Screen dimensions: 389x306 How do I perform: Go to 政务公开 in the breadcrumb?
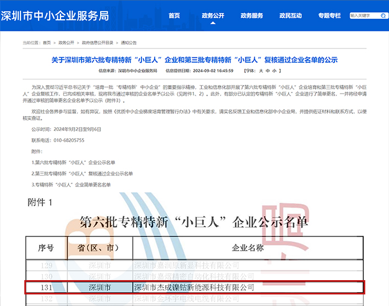tap(66, 43)
